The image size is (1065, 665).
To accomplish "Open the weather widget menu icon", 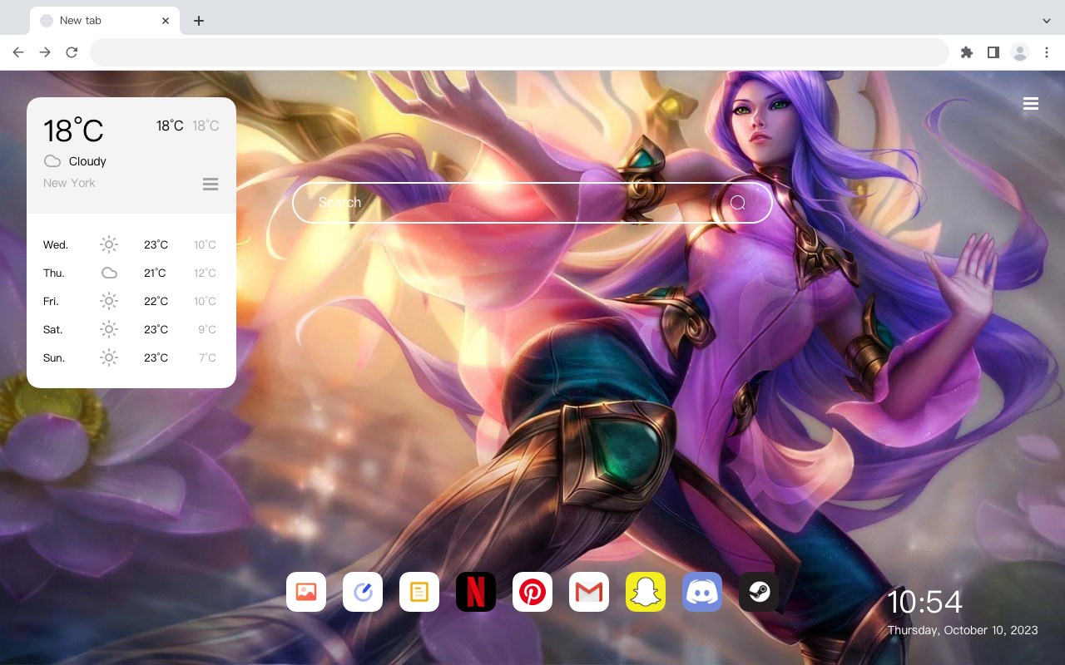I will click(x=211, y=184).
